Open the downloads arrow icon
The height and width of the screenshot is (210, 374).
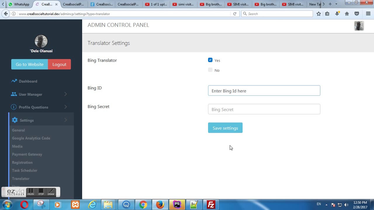pyautogui.click(x=337, y=14)
